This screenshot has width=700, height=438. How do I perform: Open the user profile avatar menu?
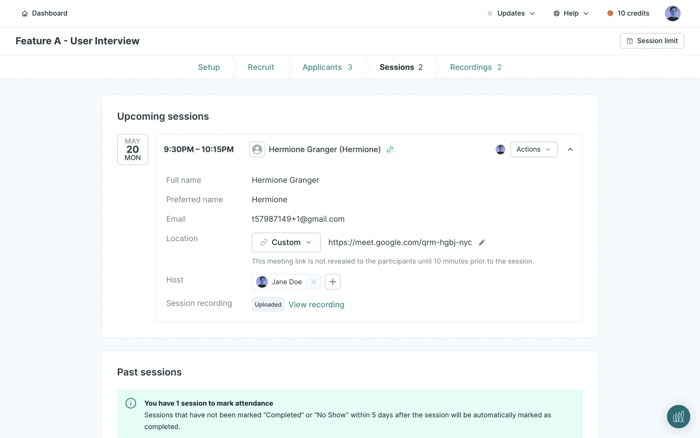point(672,14)
